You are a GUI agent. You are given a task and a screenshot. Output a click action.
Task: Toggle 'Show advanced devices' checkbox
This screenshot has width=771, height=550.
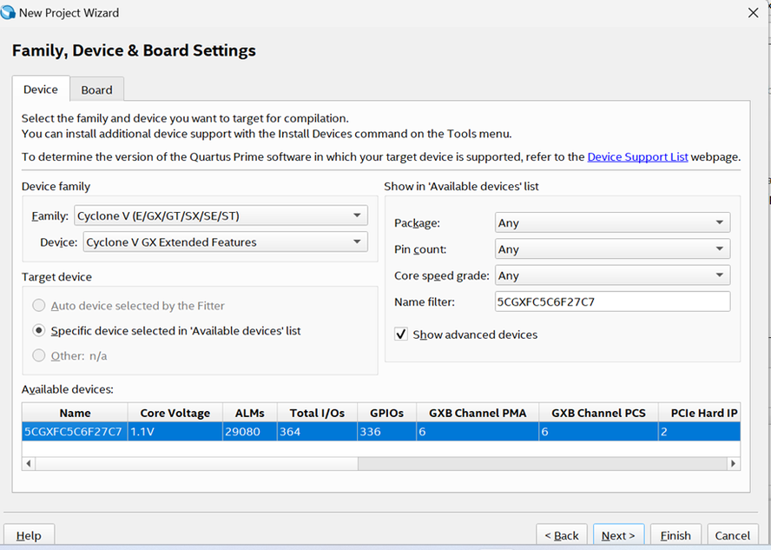401,335
